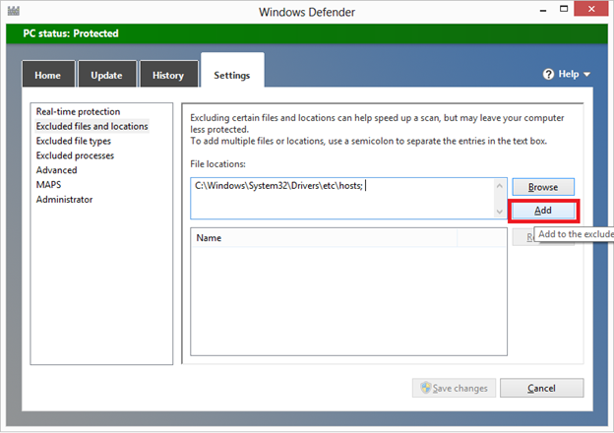The width and height of the screenshot is (614, 433).
Task: Click the Name column header
Action: 323,238
